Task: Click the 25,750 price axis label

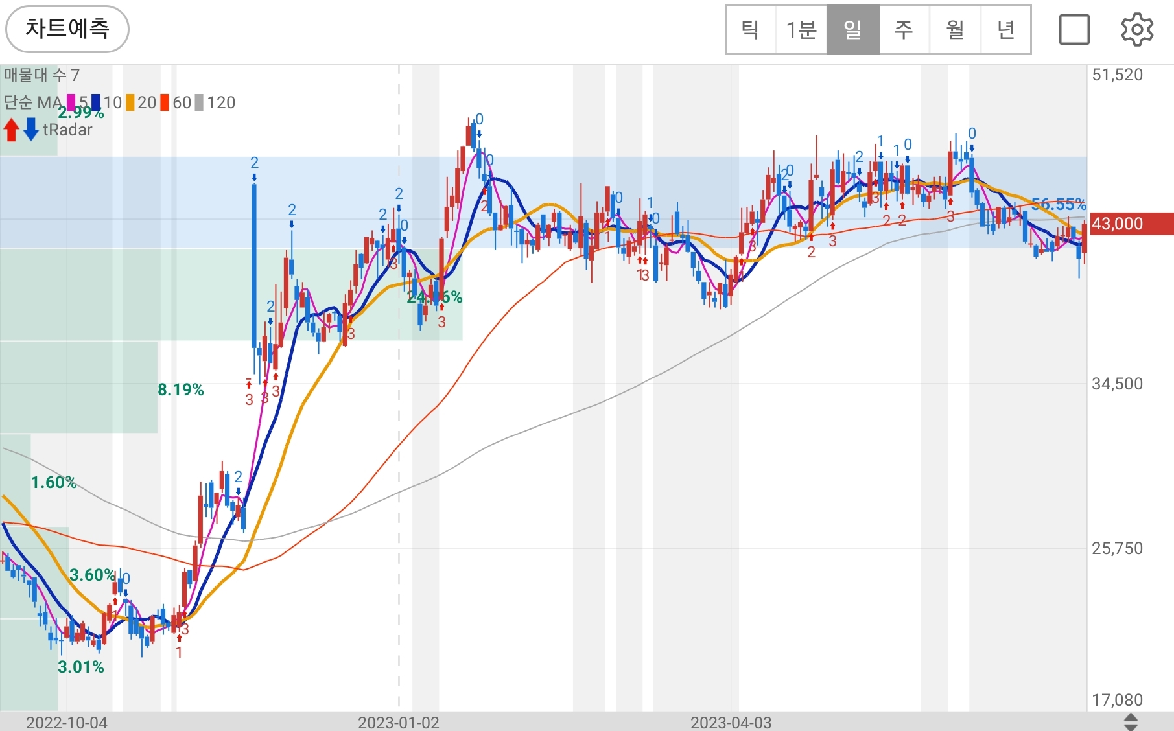Action: click(x=1118, y=548)
